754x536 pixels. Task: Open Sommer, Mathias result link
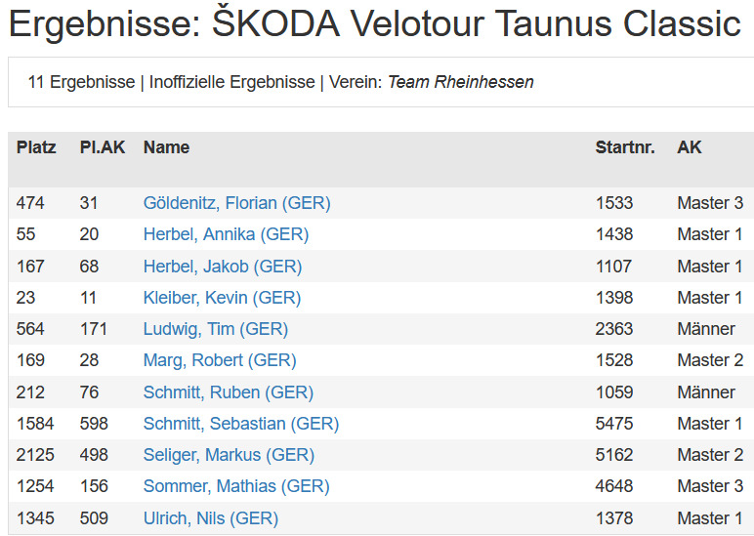[x=236, y=486]
